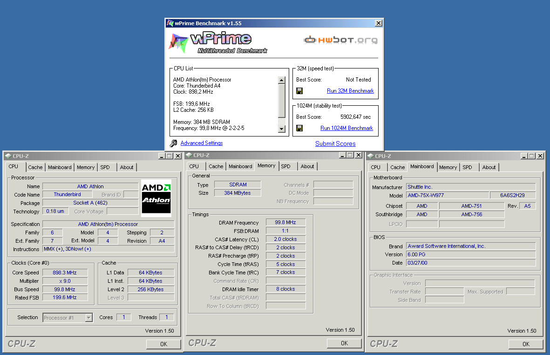Click the CPU List scrollbar up arrow
The width and height of the screenshot is (550, 355).
coord(282,80)
